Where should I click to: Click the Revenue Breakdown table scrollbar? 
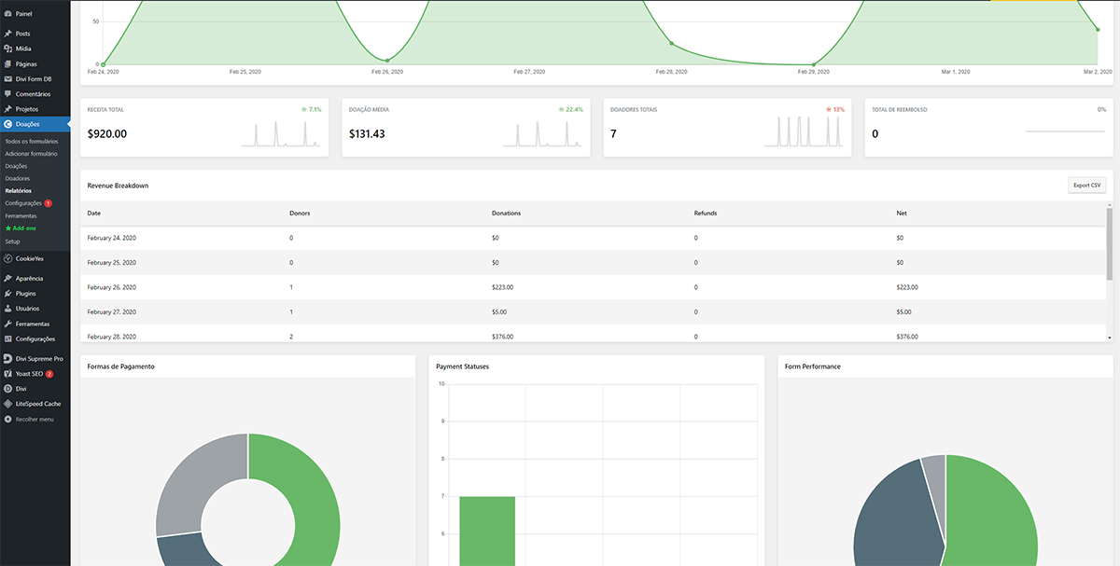(1109, 244)
